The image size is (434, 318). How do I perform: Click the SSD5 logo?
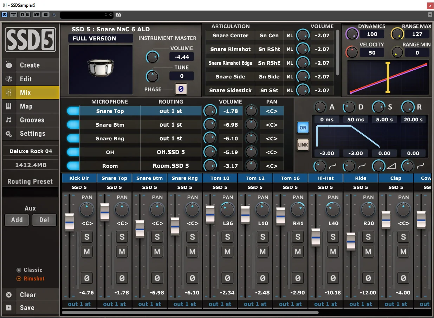pos(31,39)
